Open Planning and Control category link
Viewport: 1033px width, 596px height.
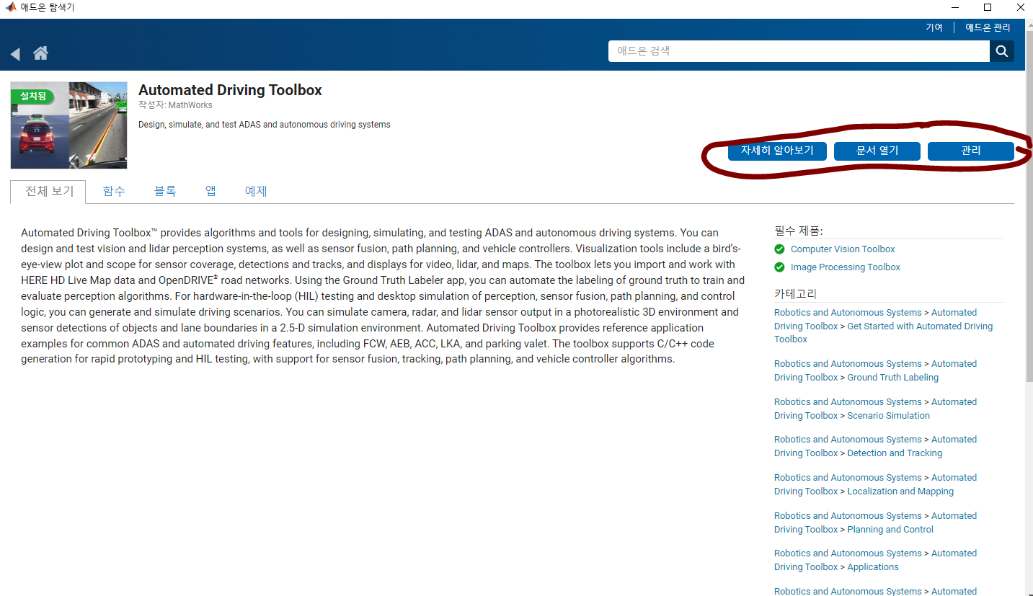tap(890, 530)
